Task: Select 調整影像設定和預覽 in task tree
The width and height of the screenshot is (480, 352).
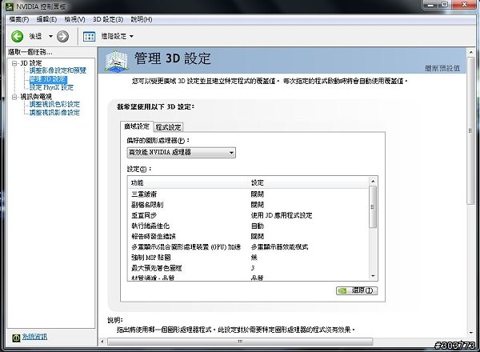Action: pos(58,70)
